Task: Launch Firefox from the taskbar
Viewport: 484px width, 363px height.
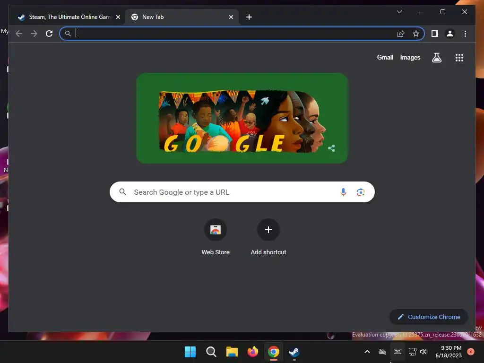Action: (x=253, y=352)
